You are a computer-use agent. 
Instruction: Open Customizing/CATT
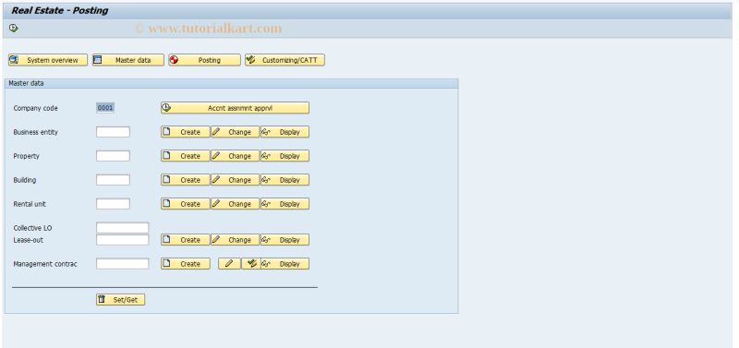(x=285, y=60)
